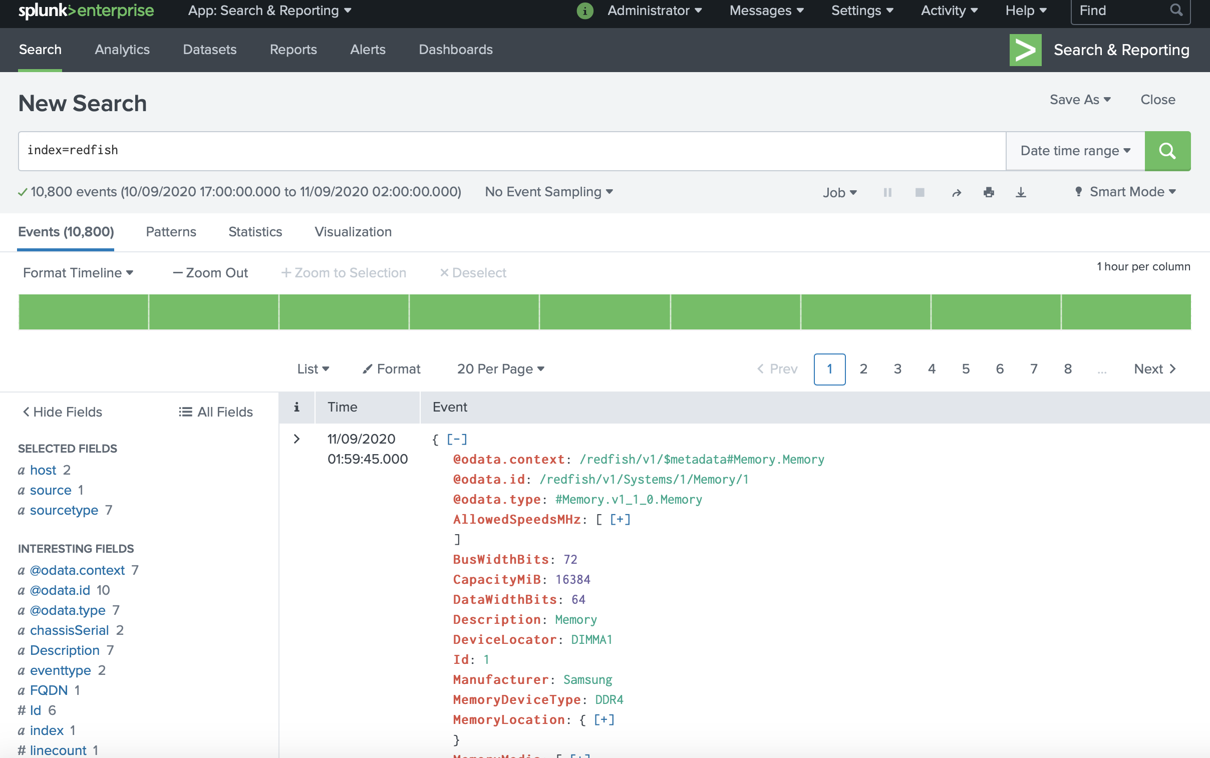
Task: Click Hide Fields
Action: click(x=62, y=412)
